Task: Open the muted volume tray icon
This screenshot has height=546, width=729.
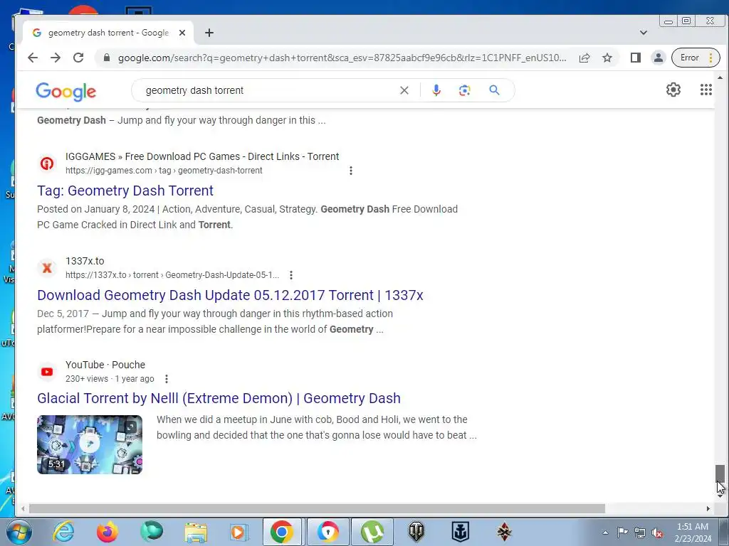Action: (656, 532)
